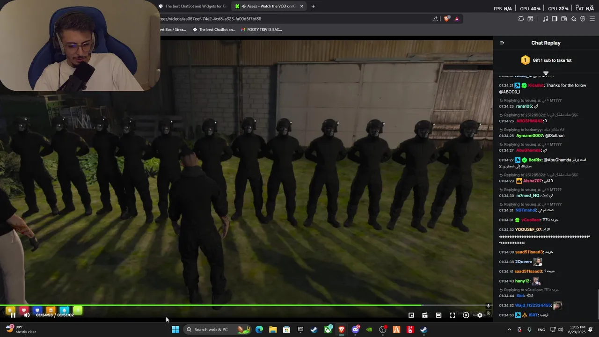The width and height of the screenshot is (599, 337).
Task: Click username 2Queen in chat
Action: click(x=523, y=262)
